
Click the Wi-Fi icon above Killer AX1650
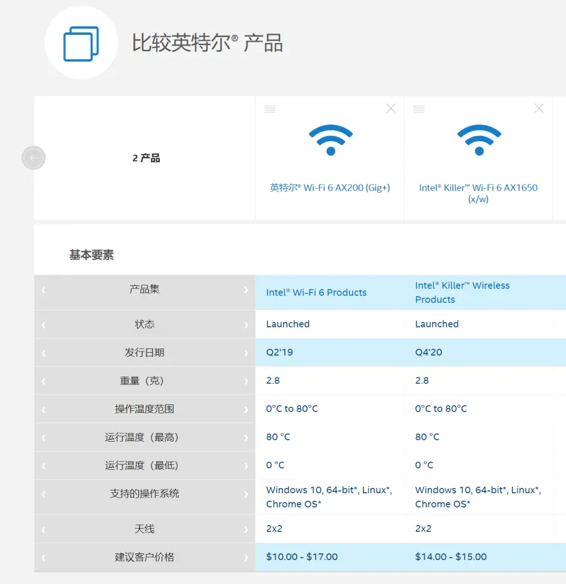click(x=479, y=140)
